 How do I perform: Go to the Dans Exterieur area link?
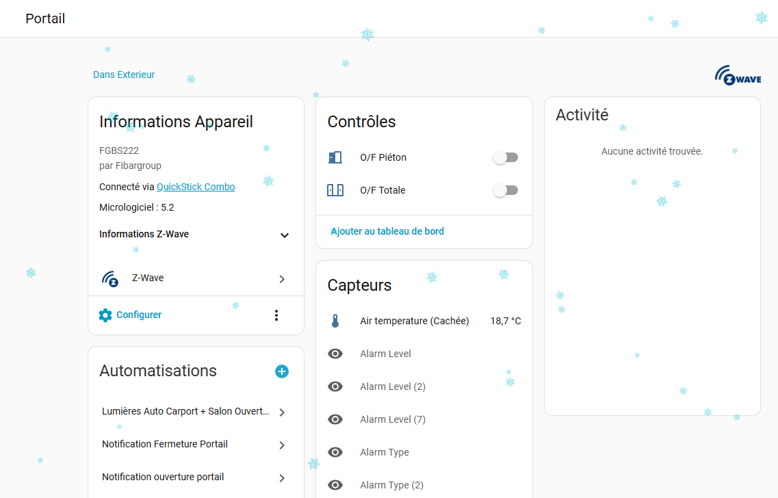[x=124, y=75]
